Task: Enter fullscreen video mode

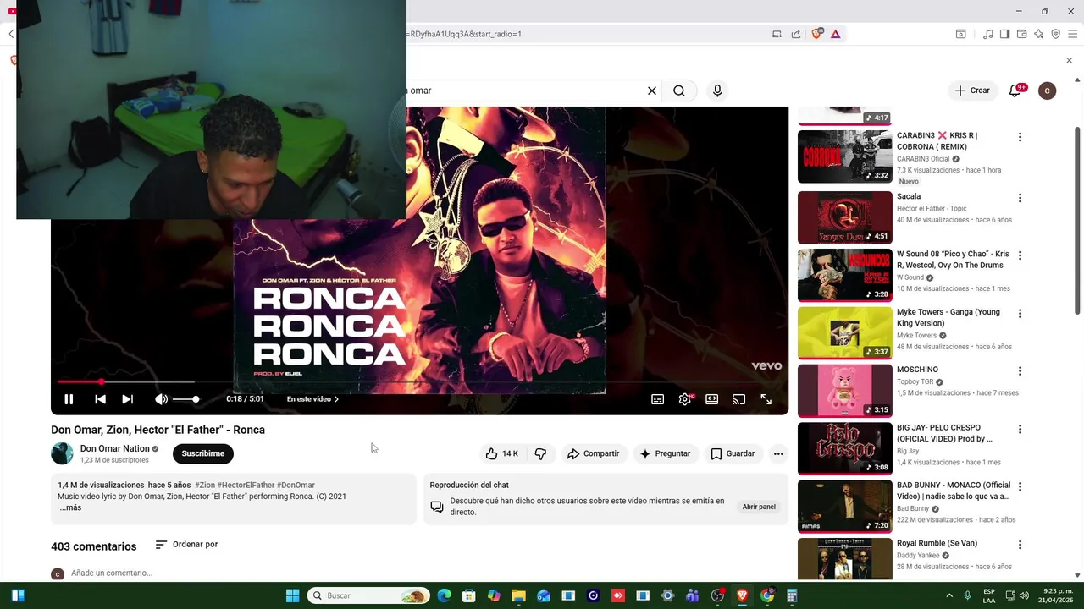Action: [x=766, y=399]
